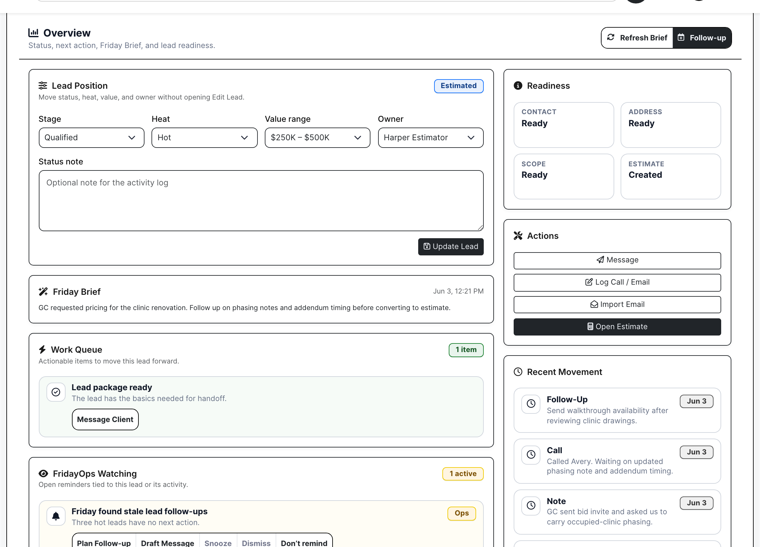The image size is (760, 547).
Task: Click 'Friday found stale lead follow-ups' title
Action: pos(139,511)
